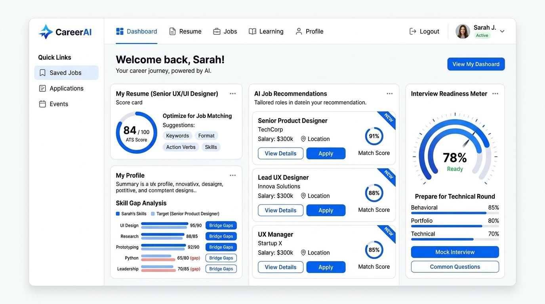The image size is (545, 304).
Task: Click Bridge Gaps for Leadership
Action: coord(221,269)
